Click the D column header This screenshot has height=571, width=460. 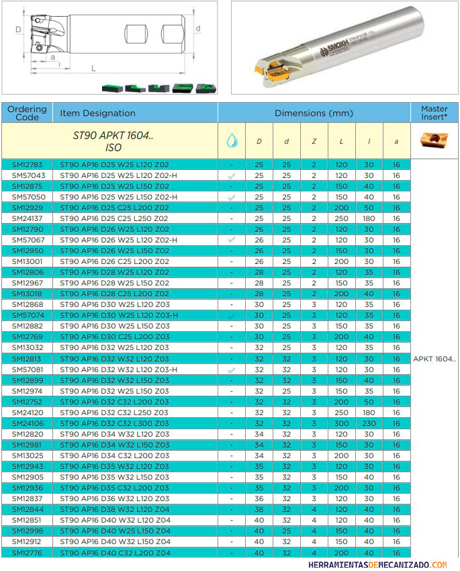(x=259, y=141)
